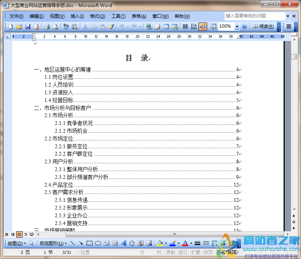Open the 绘图 drawing menu

[x=15, y=243]
